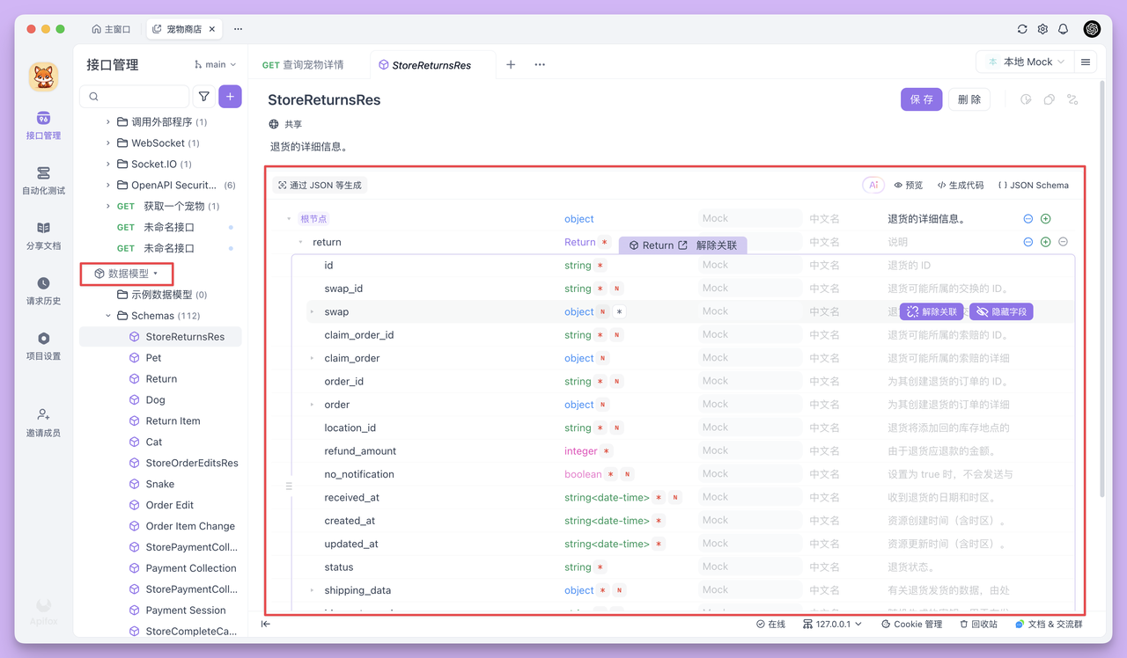Click the hamburger menu next to 本地 Mock

point(1086,62)
